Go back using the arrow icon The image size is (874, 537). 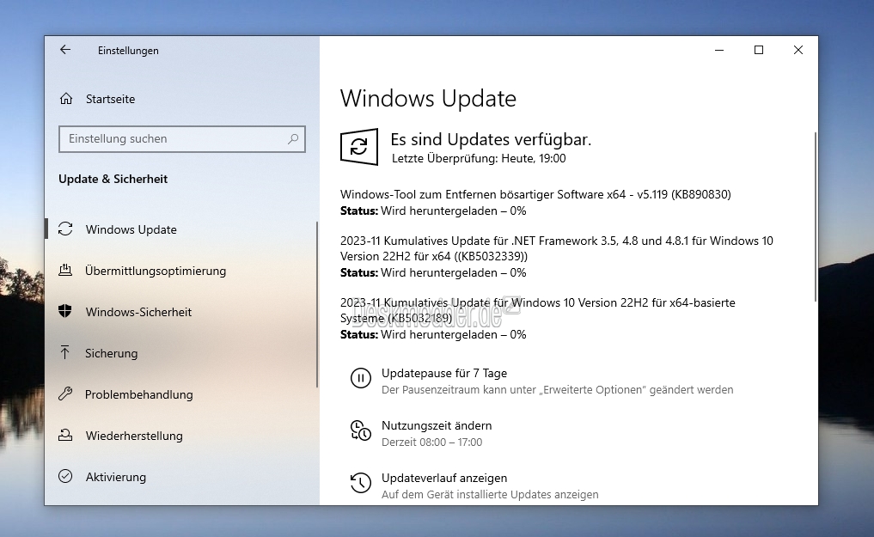pyautogui.click(x=65, y=50)
